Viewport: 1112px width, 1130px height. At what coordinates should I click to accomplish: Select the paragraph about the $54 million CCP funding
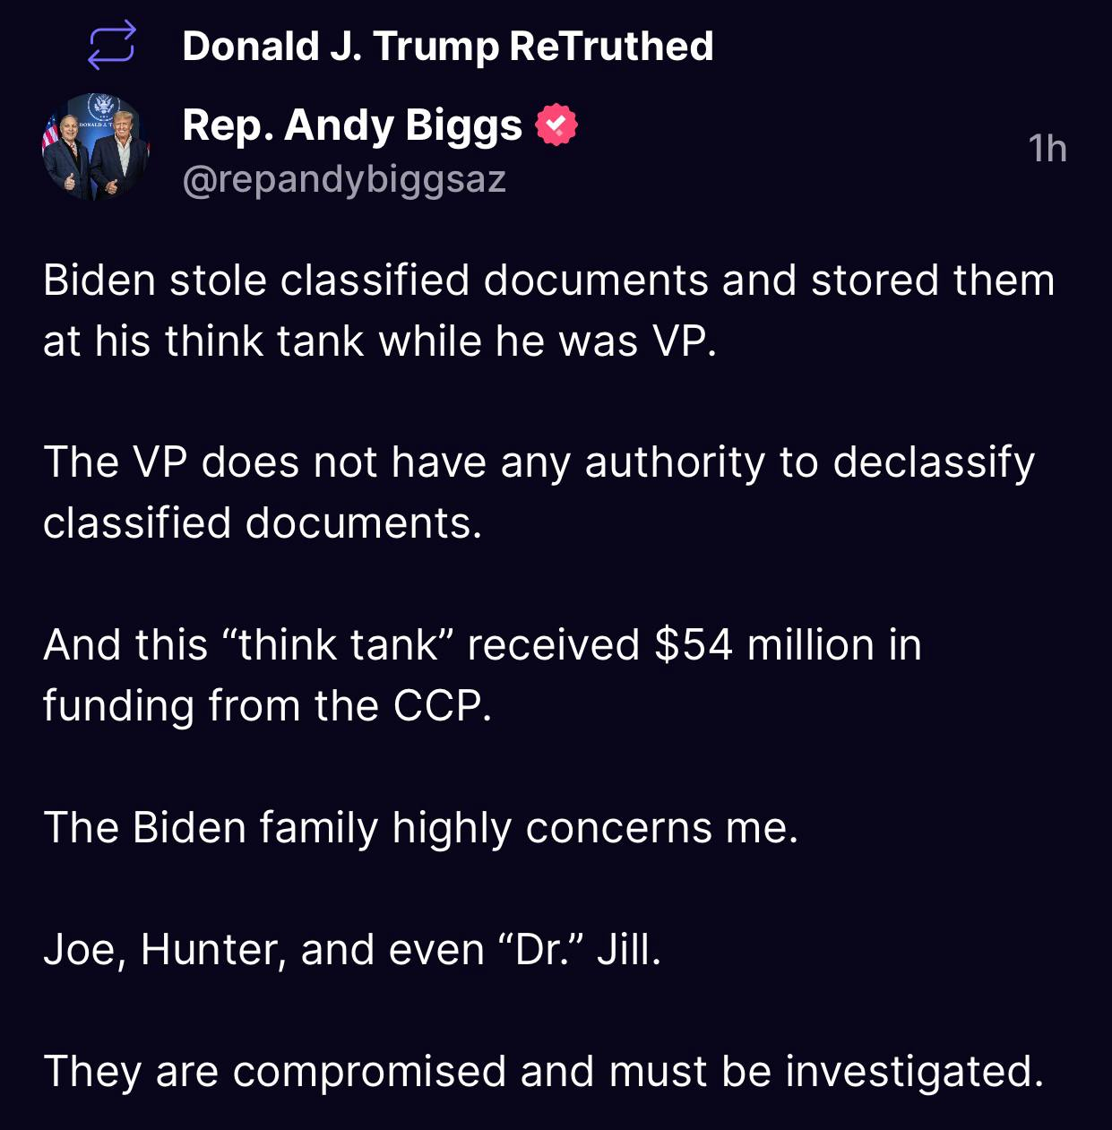click(484, 672)
